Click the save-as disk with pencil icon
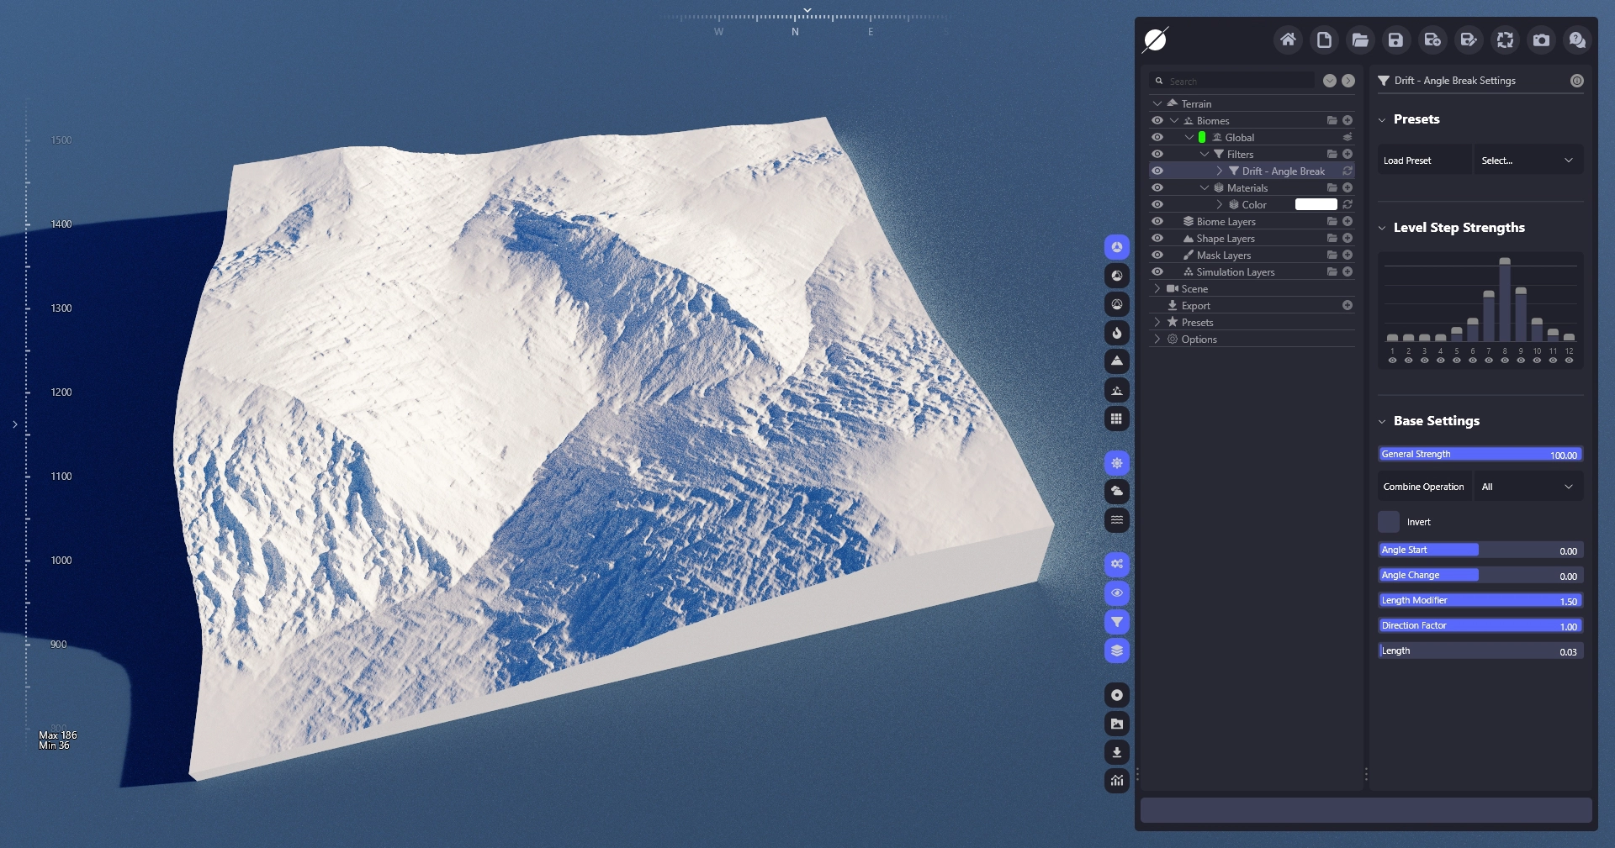Image resolution: width=1615 pixels, height=848 pixels. pyautogui.click(x=1469, y=40)
